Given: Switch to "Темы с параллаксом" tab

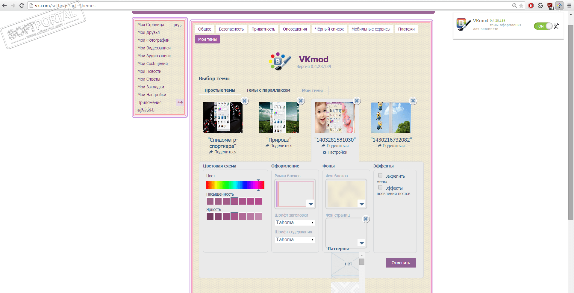Looking at the screenshot, I should (268, 90).
